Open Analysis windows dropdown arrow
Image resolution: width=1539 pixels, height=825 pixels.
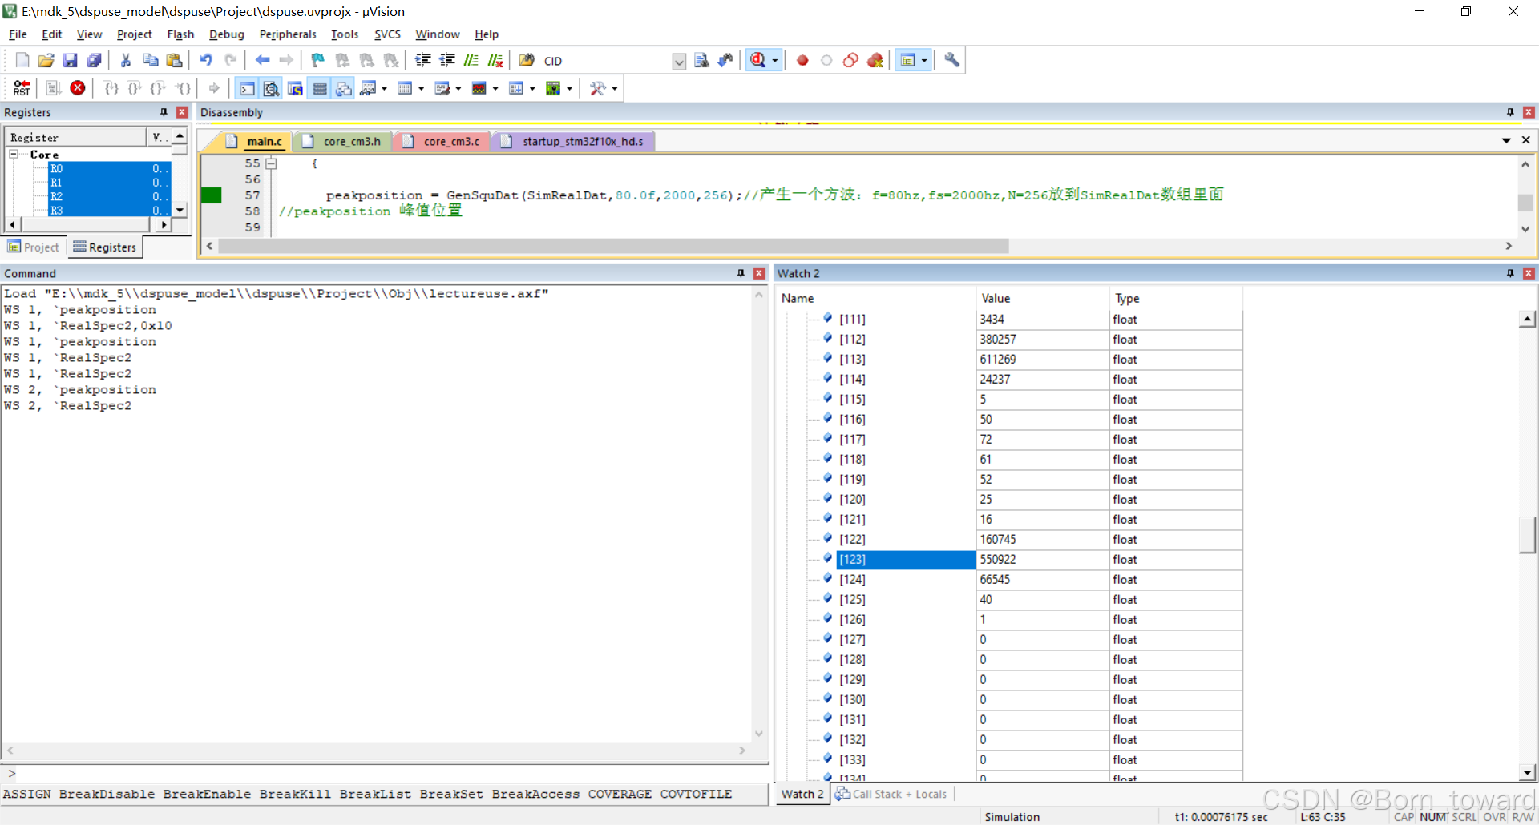click(x=495, y=89)
